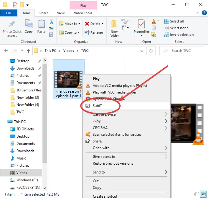Image resolution: width=208 pixels, height=198 pixels.
Task: Click Select none in the ribbon
Action: tap(176, 28)
